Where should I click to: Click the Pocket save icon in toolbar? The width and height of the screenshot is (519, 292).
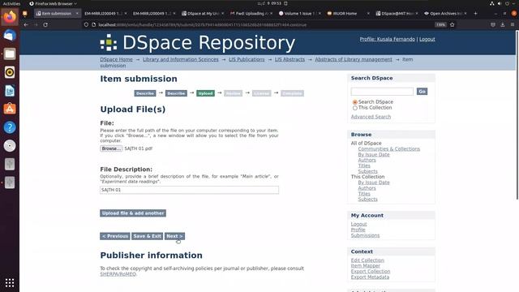pos(493,24)
